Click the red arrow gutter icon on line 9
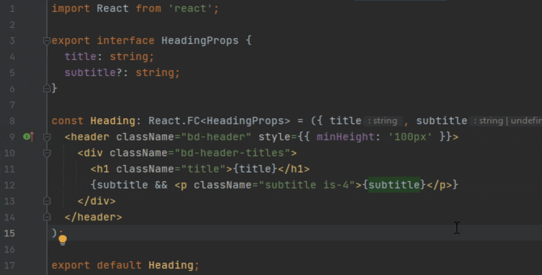The image size is (542, 275). pos(31,136)
